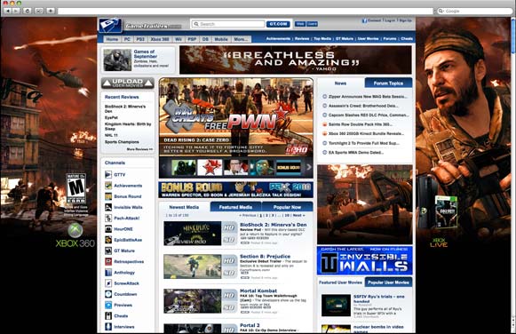Click the GameTrailers logo icon
The image size is (516, 334).
[x=110, y=25]
